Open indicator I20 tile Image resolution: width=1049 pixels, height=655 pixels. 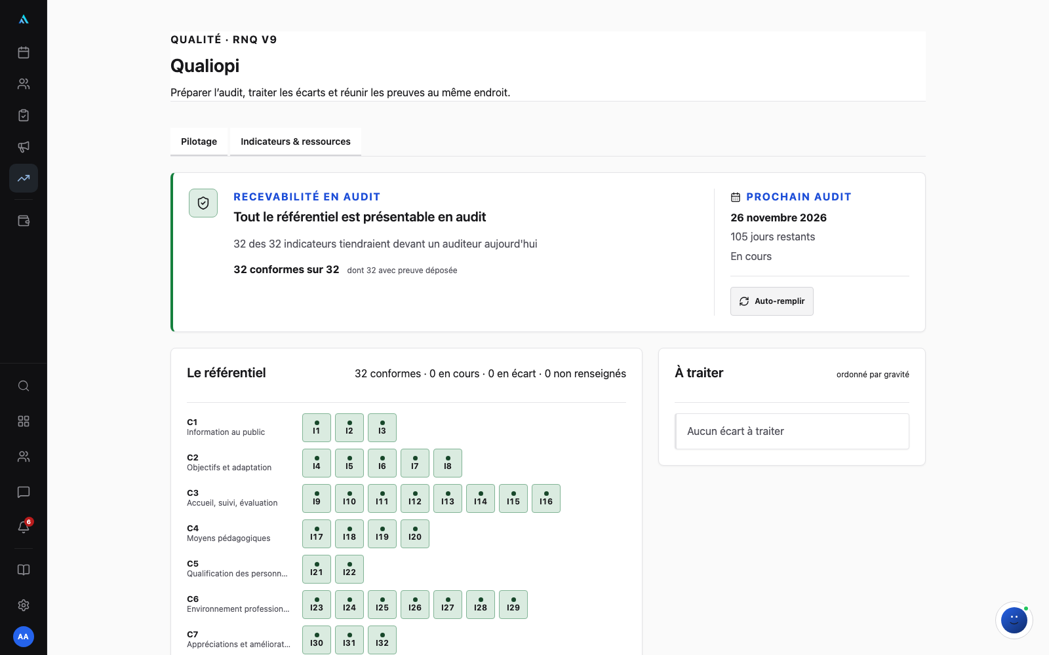pos(415,534)
